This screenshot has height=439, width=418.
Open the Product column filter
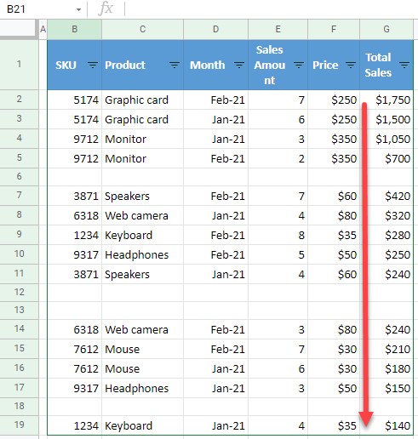click(x=175, y=66)
